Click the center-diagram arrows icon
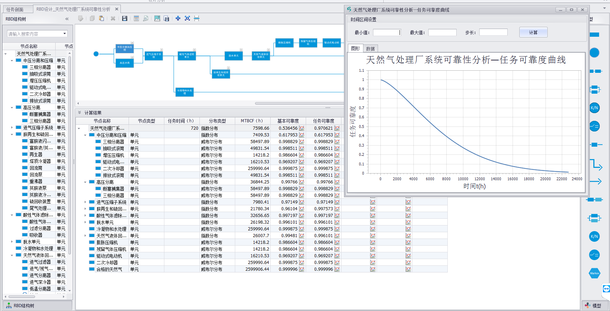This screenshot has height=311, width=610. tap(178, 18)
